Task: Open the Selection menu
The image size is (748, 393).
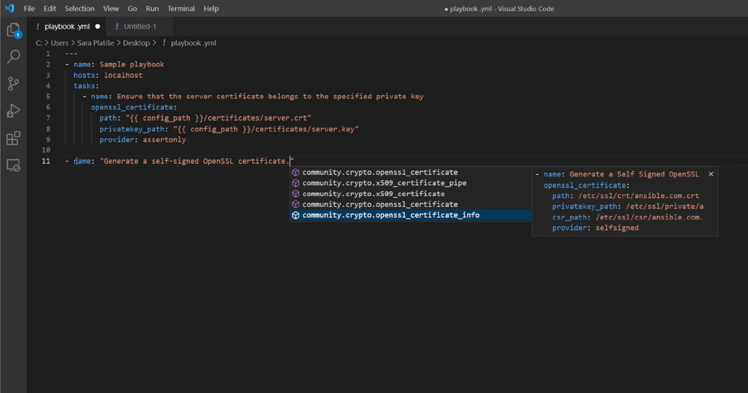Action: 80,9
